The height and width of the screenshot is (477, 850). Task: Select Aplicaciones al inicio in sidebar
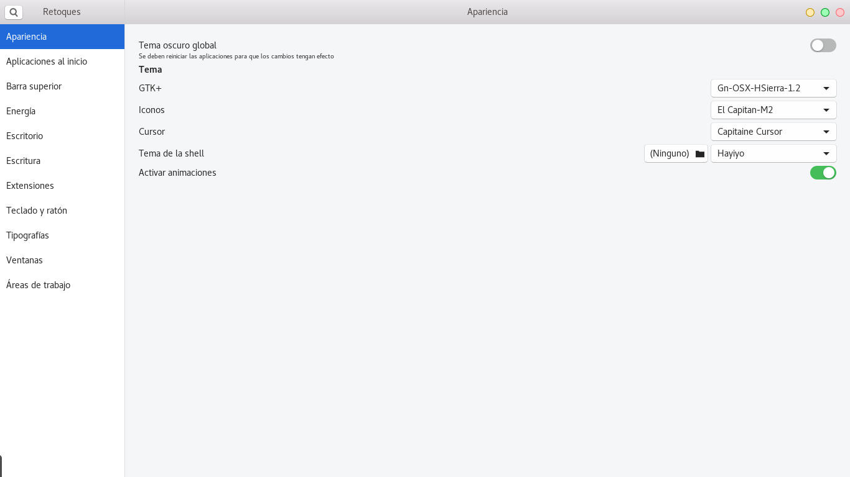62,61
